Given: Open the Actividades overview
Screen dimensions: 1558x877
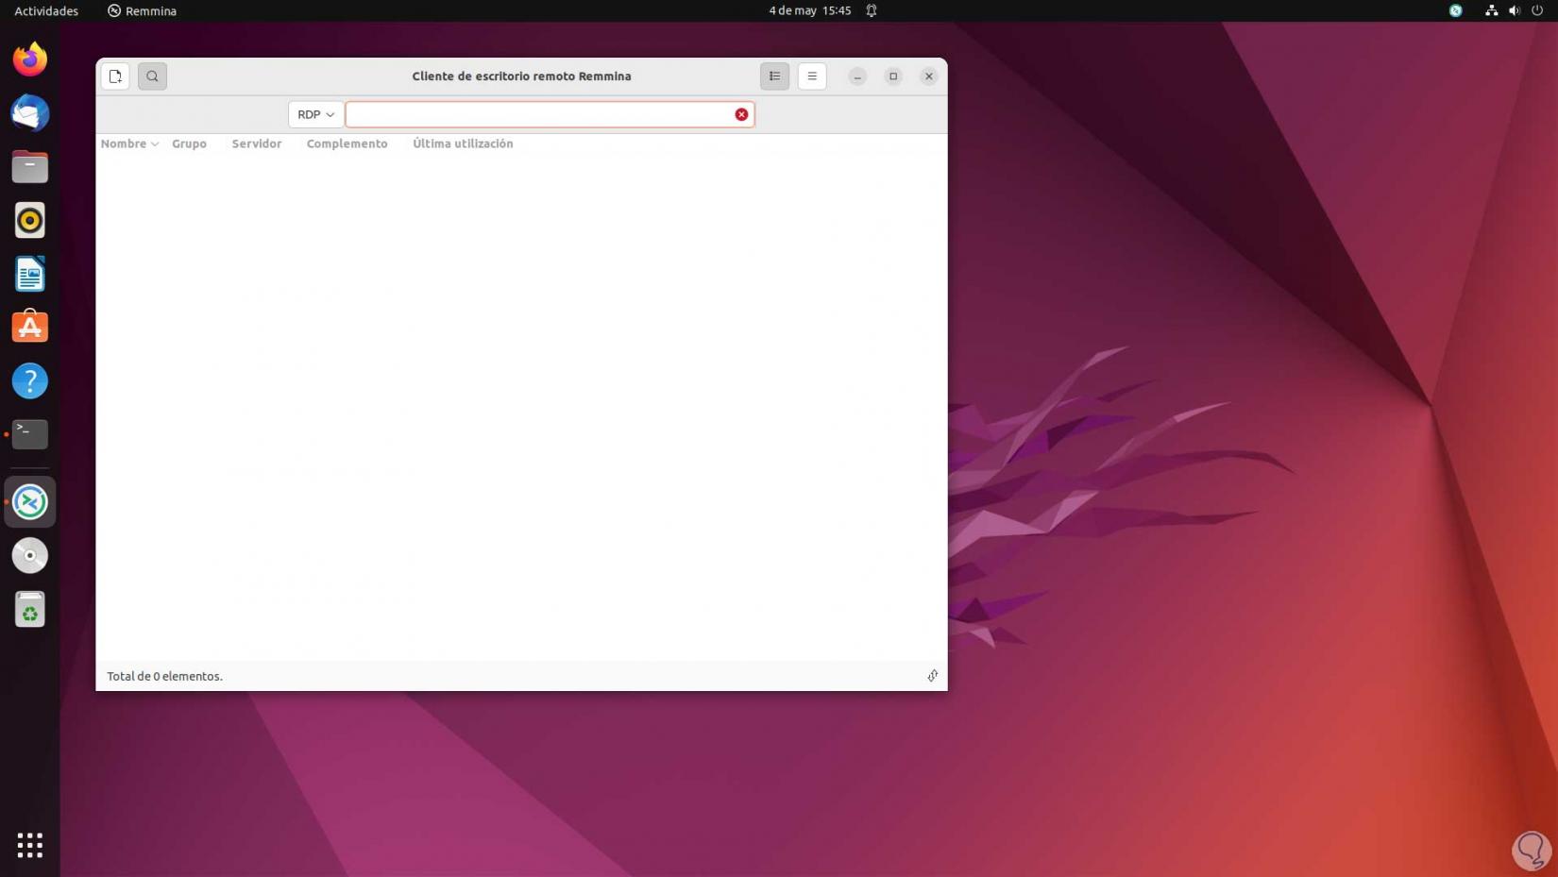Looking at the screenshot, I should 46,11.
